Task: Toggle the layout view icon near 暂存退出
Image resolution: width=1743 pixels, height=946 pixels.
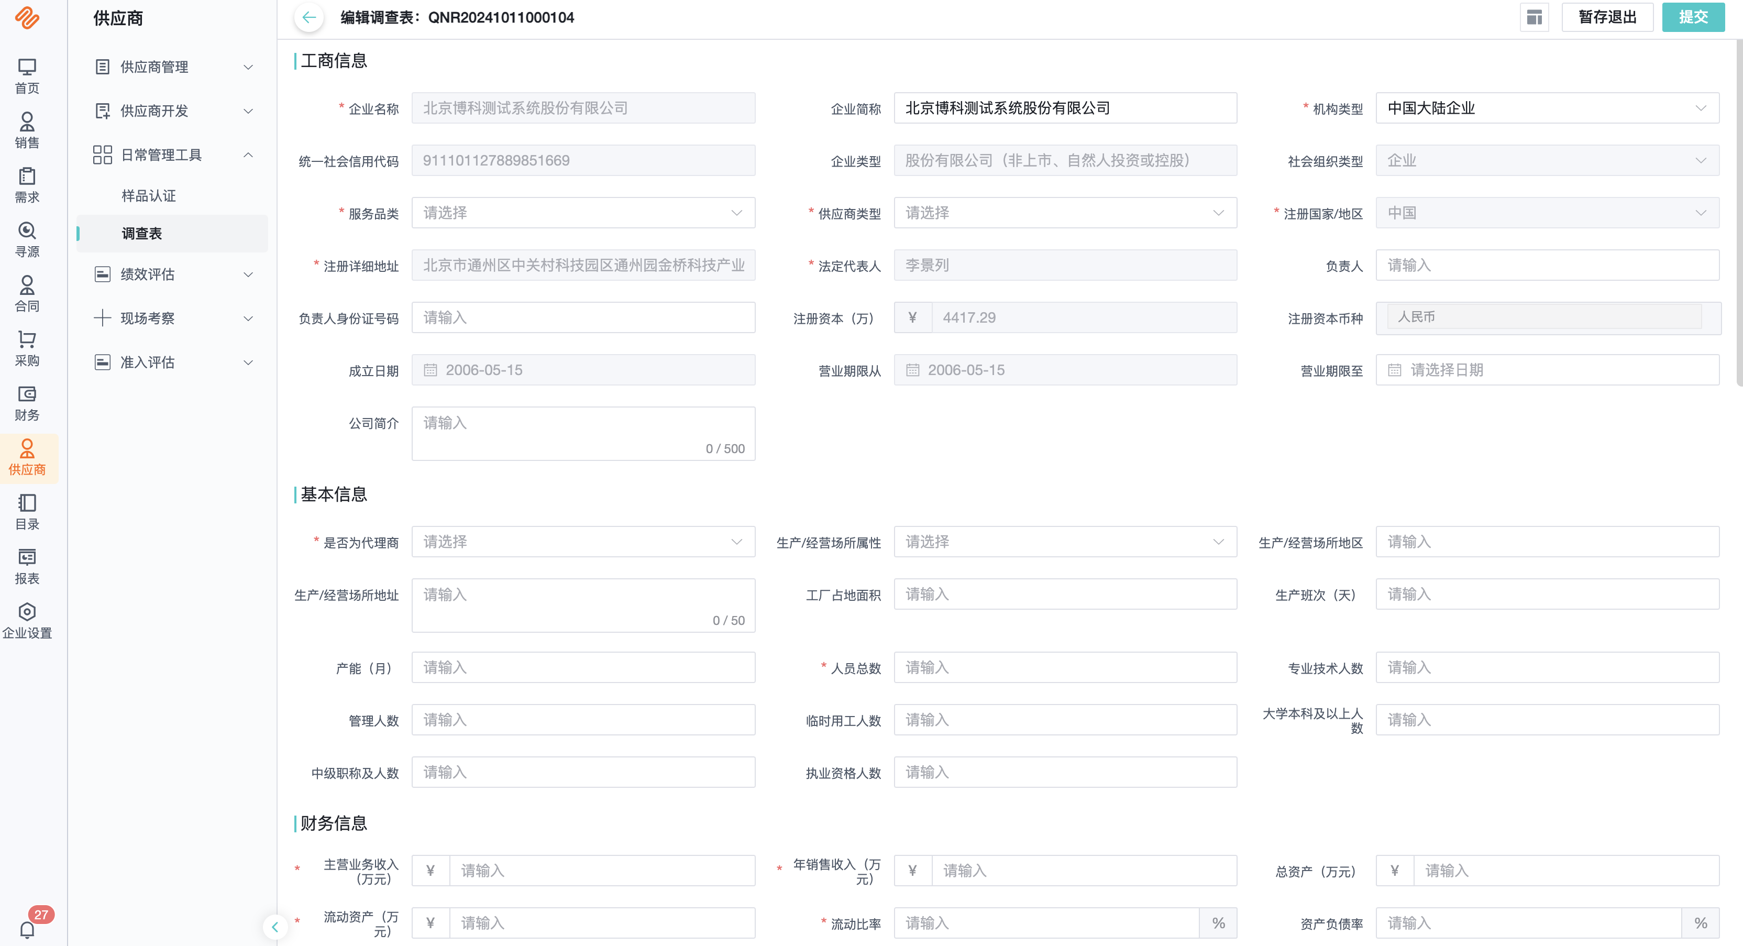Action: tap(1534, 18)
